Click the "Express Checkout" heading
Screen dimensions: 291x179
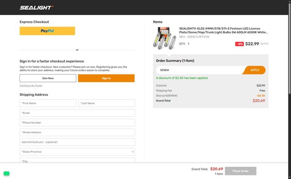point(35,22)
